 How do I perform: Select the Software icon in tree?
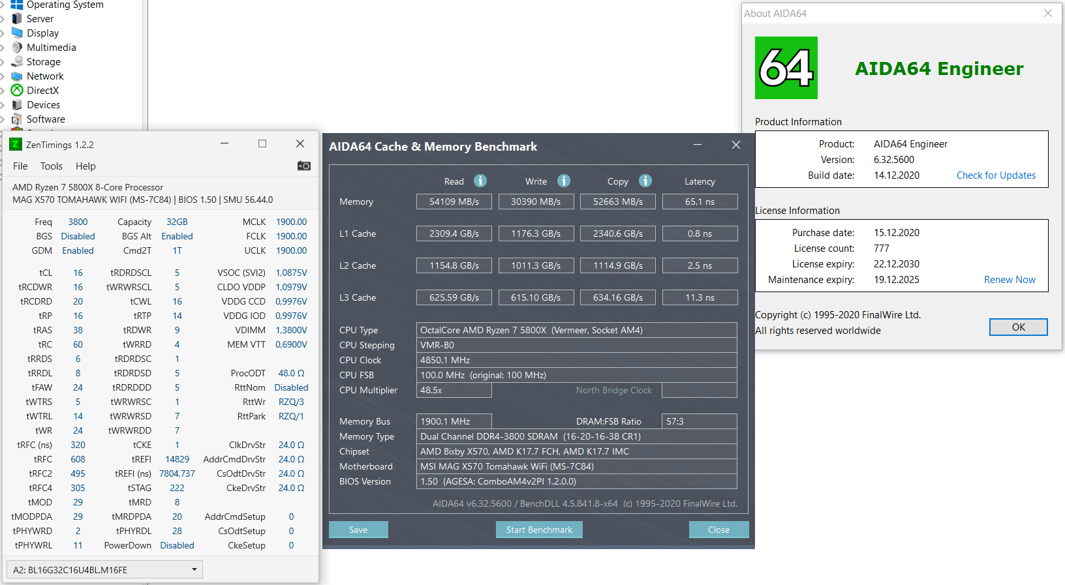(17, 119)
